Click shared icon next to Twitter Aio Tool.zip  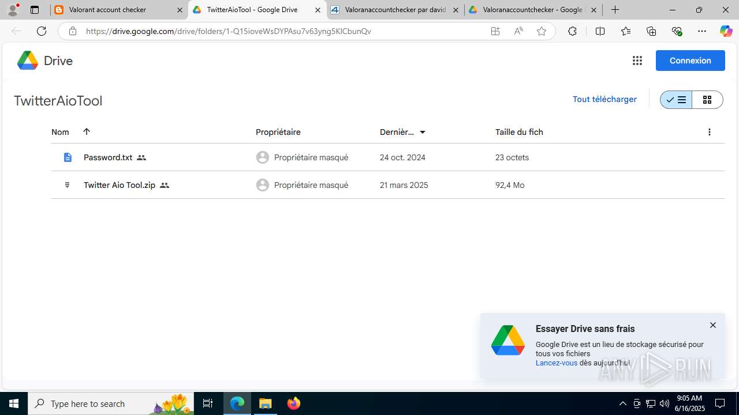(x=165, y=185)
